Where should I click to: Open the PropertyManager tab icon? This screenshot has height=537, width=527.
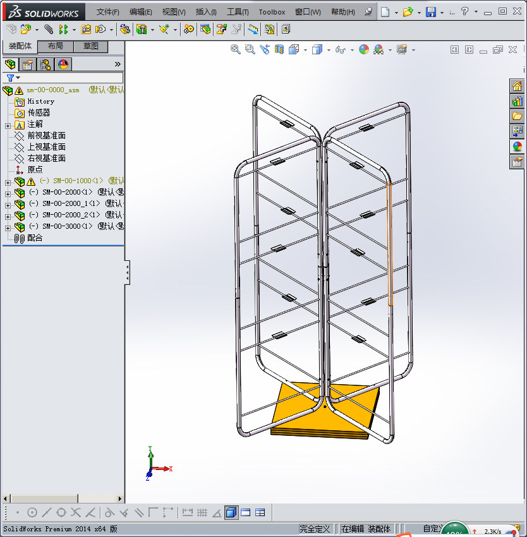coord(28,64)
